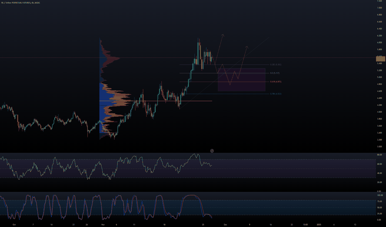Image resolution: width=386 pixels, height=227 pixels.
Task: Click the 21 date label on the time axis
Action: click(x=74, y=225)
